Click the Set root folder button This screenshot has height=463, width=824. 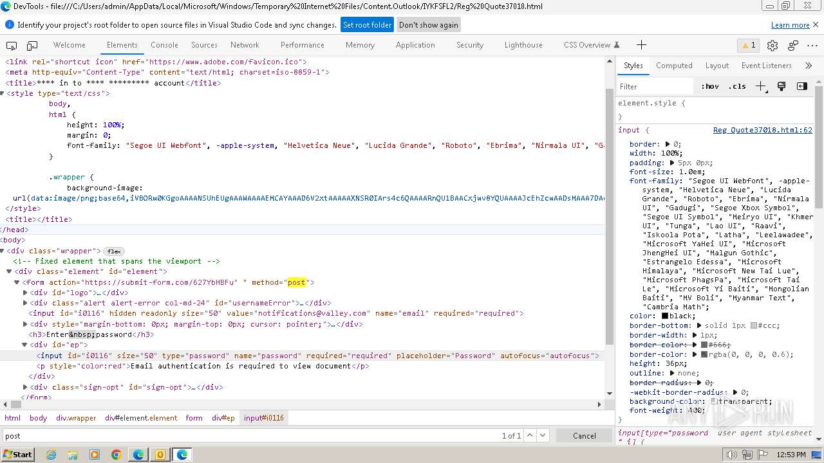click(367, 25)
